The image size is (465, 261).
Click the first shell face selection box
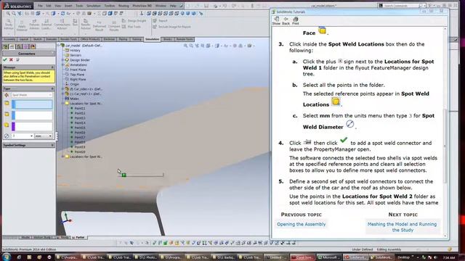pyautogui.click(x=32, y=104)
